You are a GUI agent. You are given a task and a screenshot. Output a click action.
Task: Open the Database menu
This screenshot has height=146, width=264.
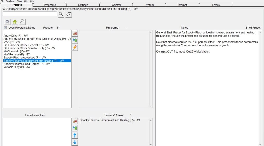pyautogui.click(x=10, y=1)
